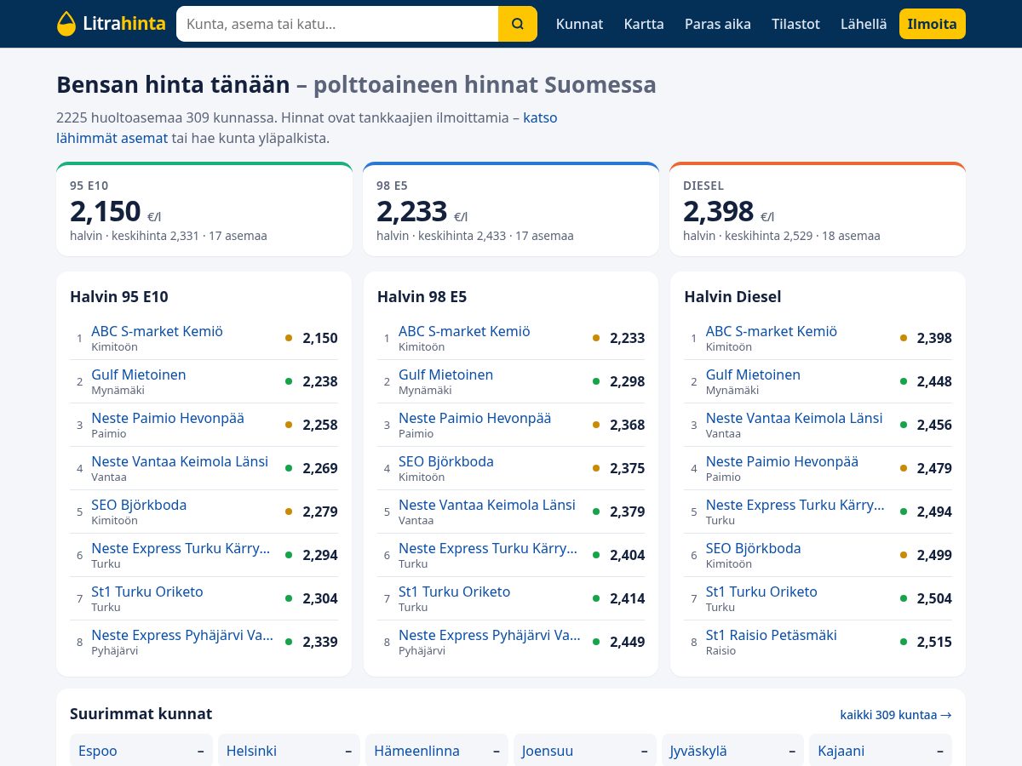This screenshot has width=1022, height=766.
Task: Follow the 'katso lähimmät asemat' link
Action: (540, 117)
